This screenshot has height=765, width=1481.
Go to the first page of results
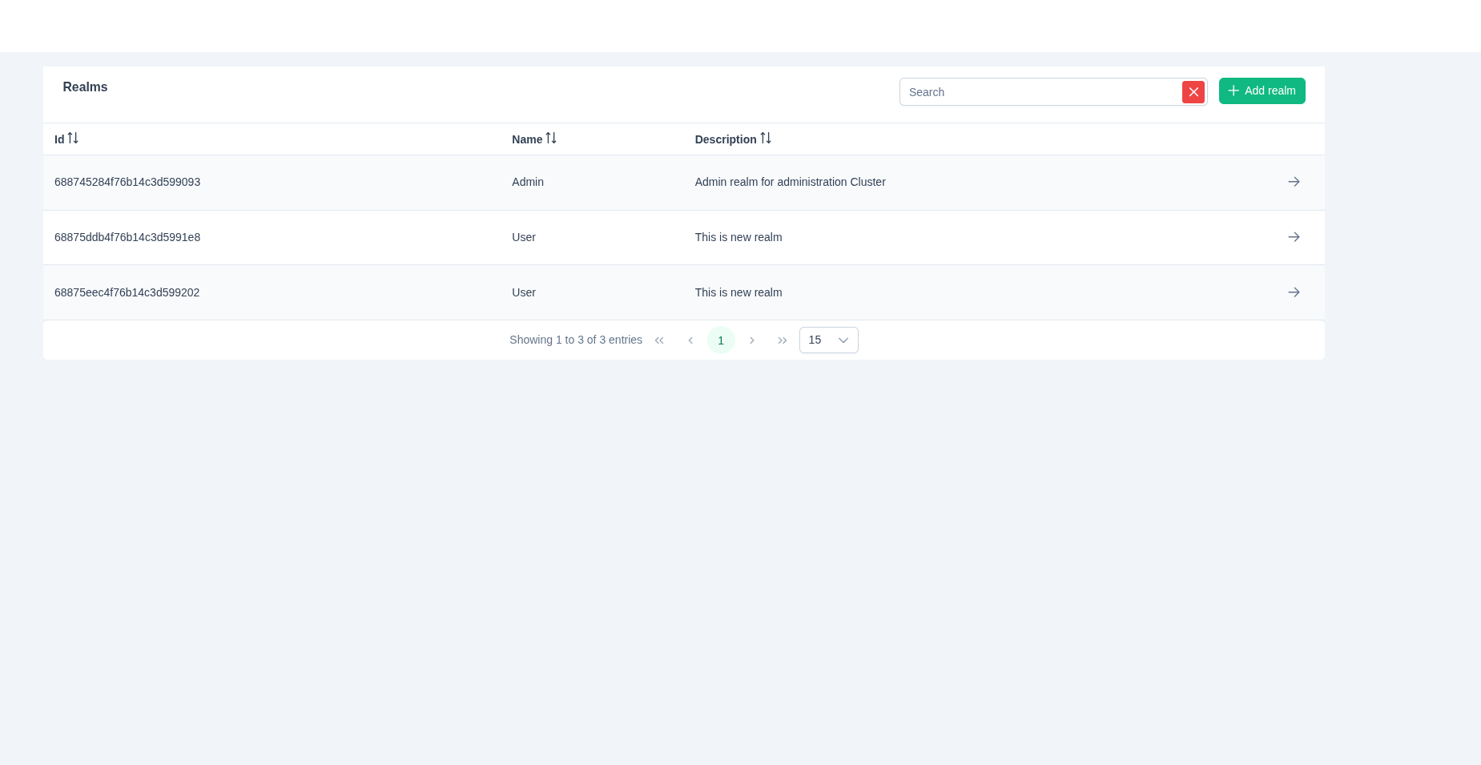click(x=659, y=340)
